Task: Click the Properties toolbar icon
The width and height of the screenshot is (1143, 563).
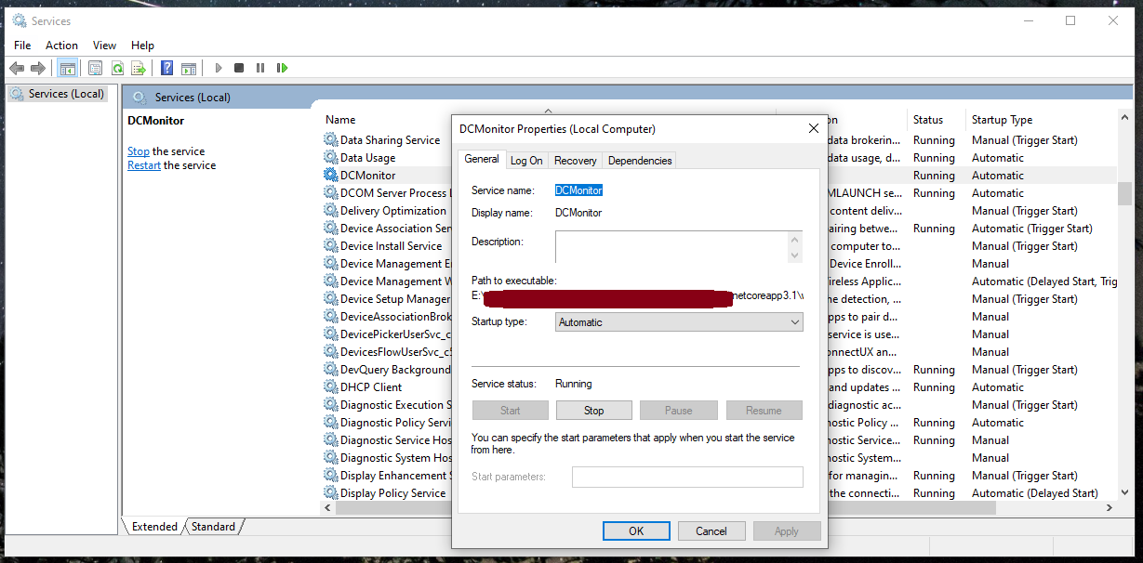Action: (95, 68)
